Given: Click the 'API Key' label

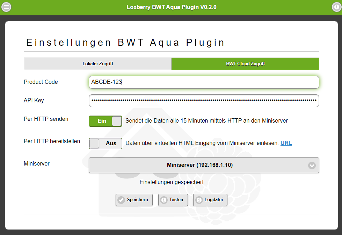Looking at the screenshot, I should click(x=34, y=101).
